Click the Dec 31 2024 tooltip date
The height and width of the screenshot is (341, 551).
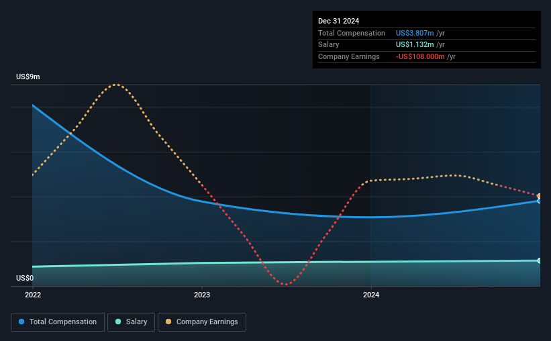[x=338, y=21]
